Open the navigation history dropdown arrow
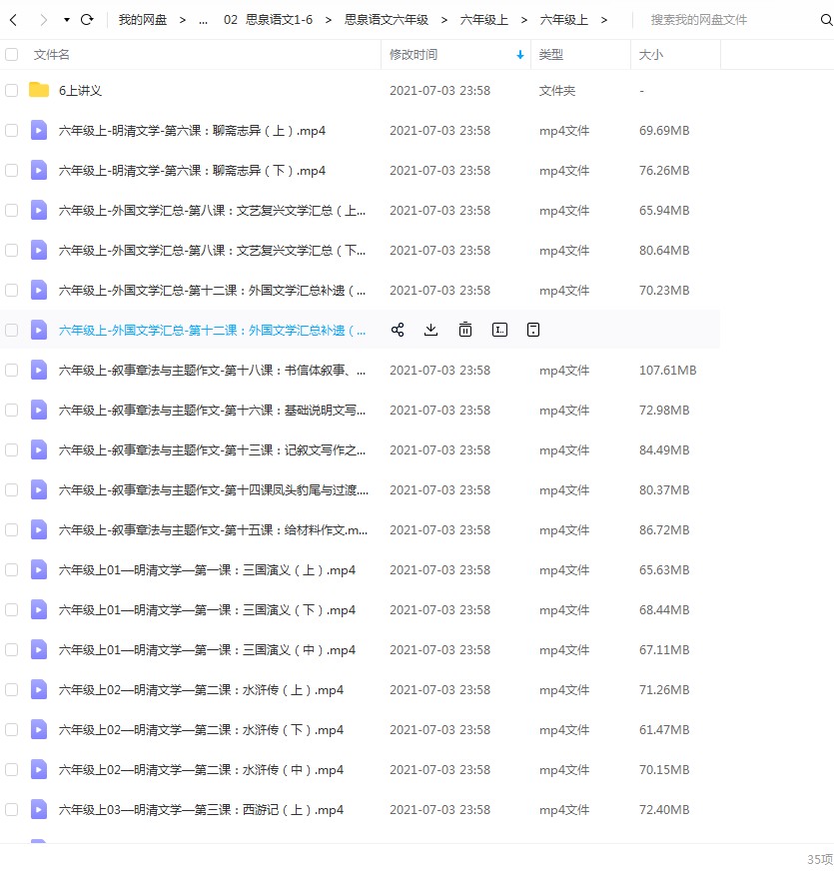Image resolution: width=834 pixels, height=871 pixels. 67,20
